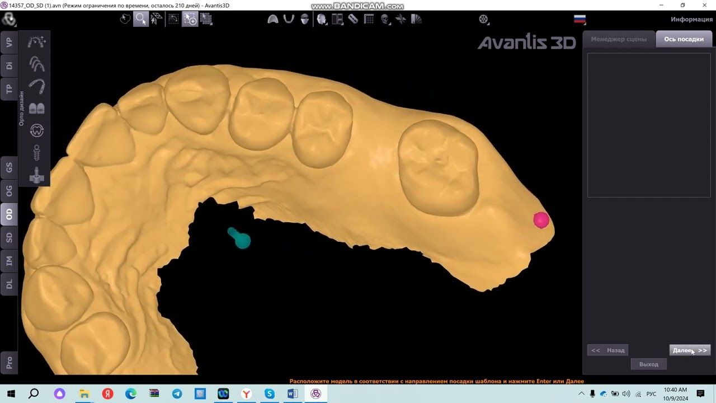
Task: Click the upper jaw view icon
Action: point(273,19)
